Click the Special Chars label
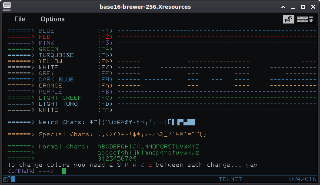Viewport: 320px width, 185px height. (x=66, y=135)
